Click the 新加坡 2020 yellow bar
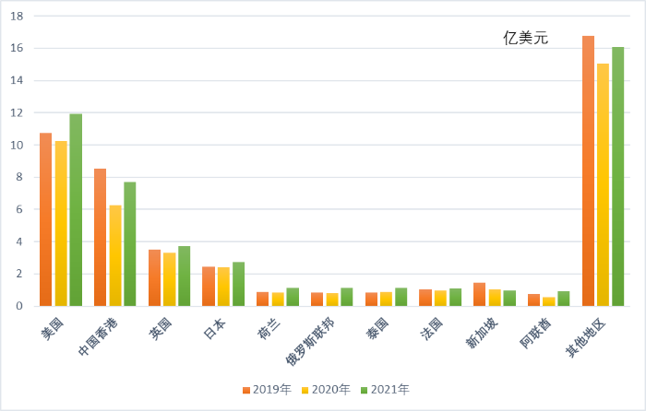Image resolution: width=646 pixels, height=411 pixels. click(x=495, y=298)
